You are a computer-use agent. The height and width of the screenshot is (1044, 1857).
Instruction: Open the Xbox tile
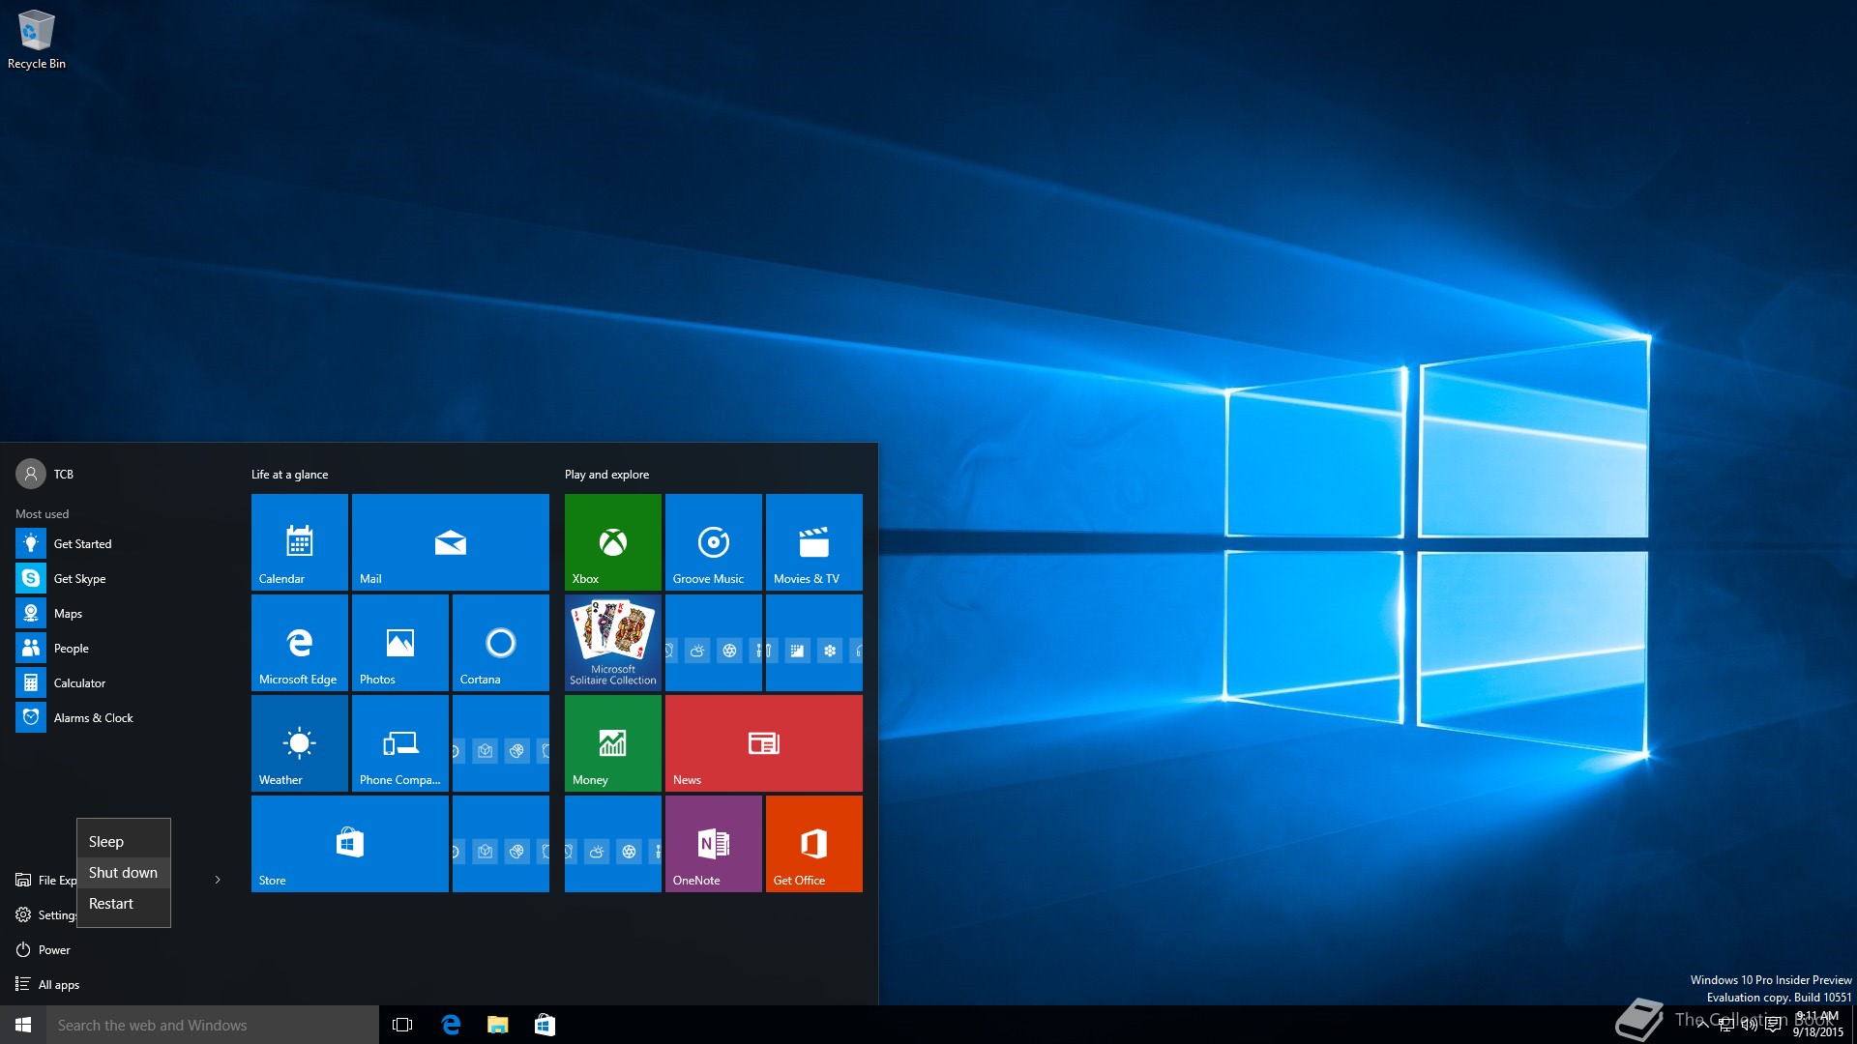(612, 541)
